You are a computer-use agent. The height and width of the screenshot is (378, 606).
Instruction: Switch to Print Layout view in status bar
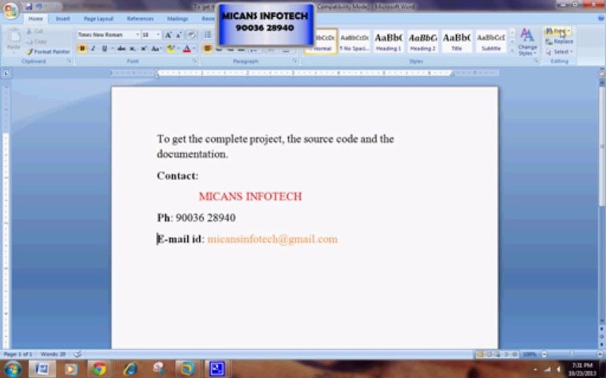click(x=480, y=354)
